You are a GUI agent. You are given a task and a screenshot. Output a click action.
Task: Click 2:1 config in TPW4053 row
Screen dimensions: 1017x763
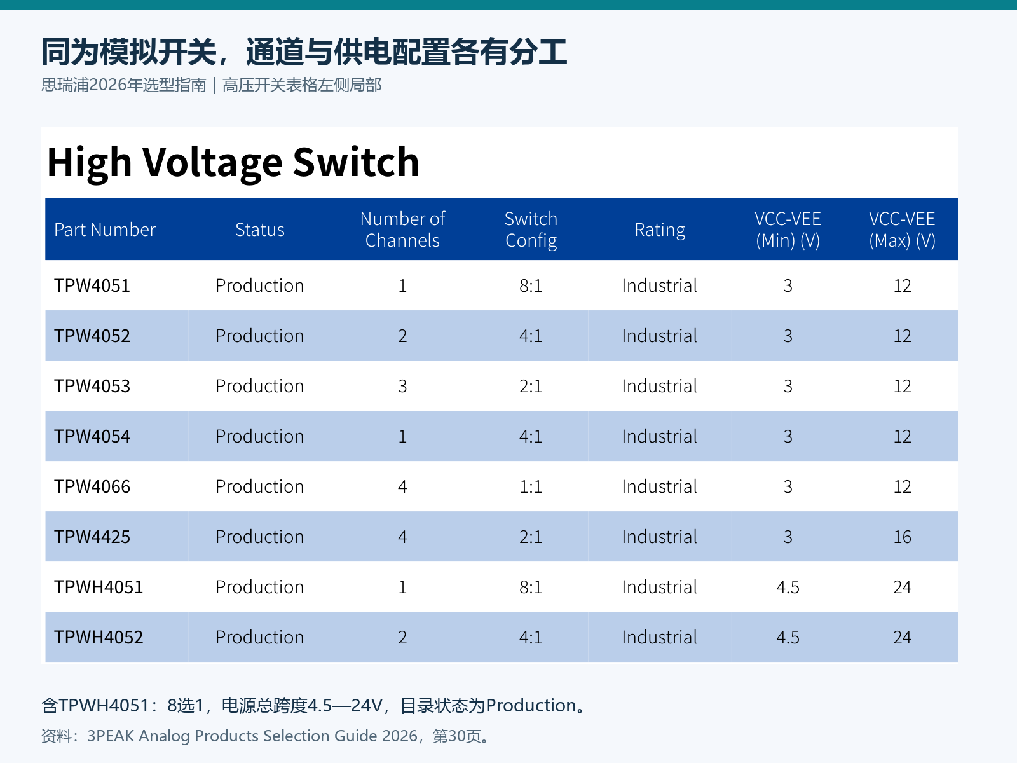coord(531,386)
